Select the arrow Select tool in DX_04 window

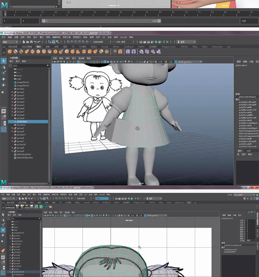click(x=3, y=61)
